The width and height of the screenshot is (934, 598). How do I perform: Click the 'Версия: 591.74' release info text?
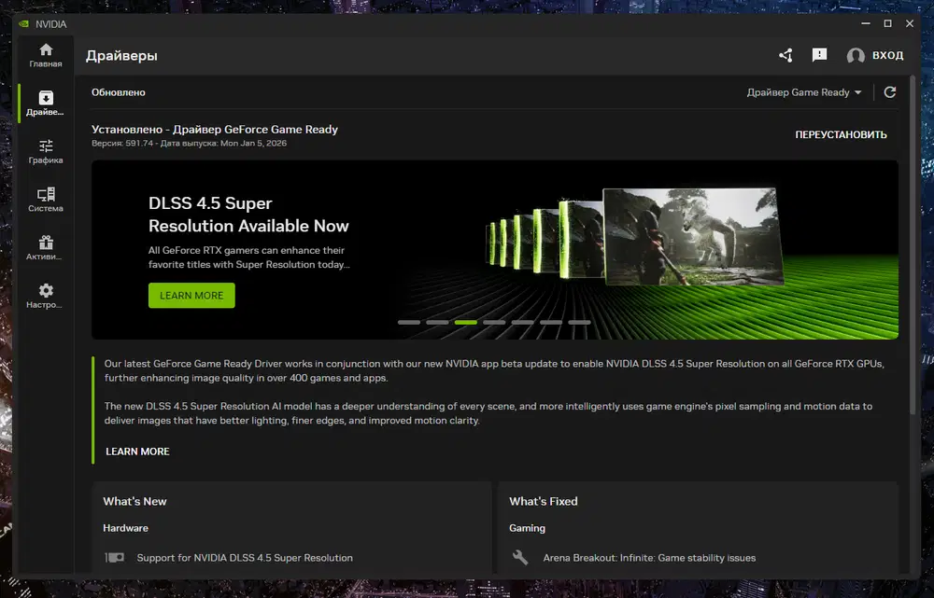(189, 144)
